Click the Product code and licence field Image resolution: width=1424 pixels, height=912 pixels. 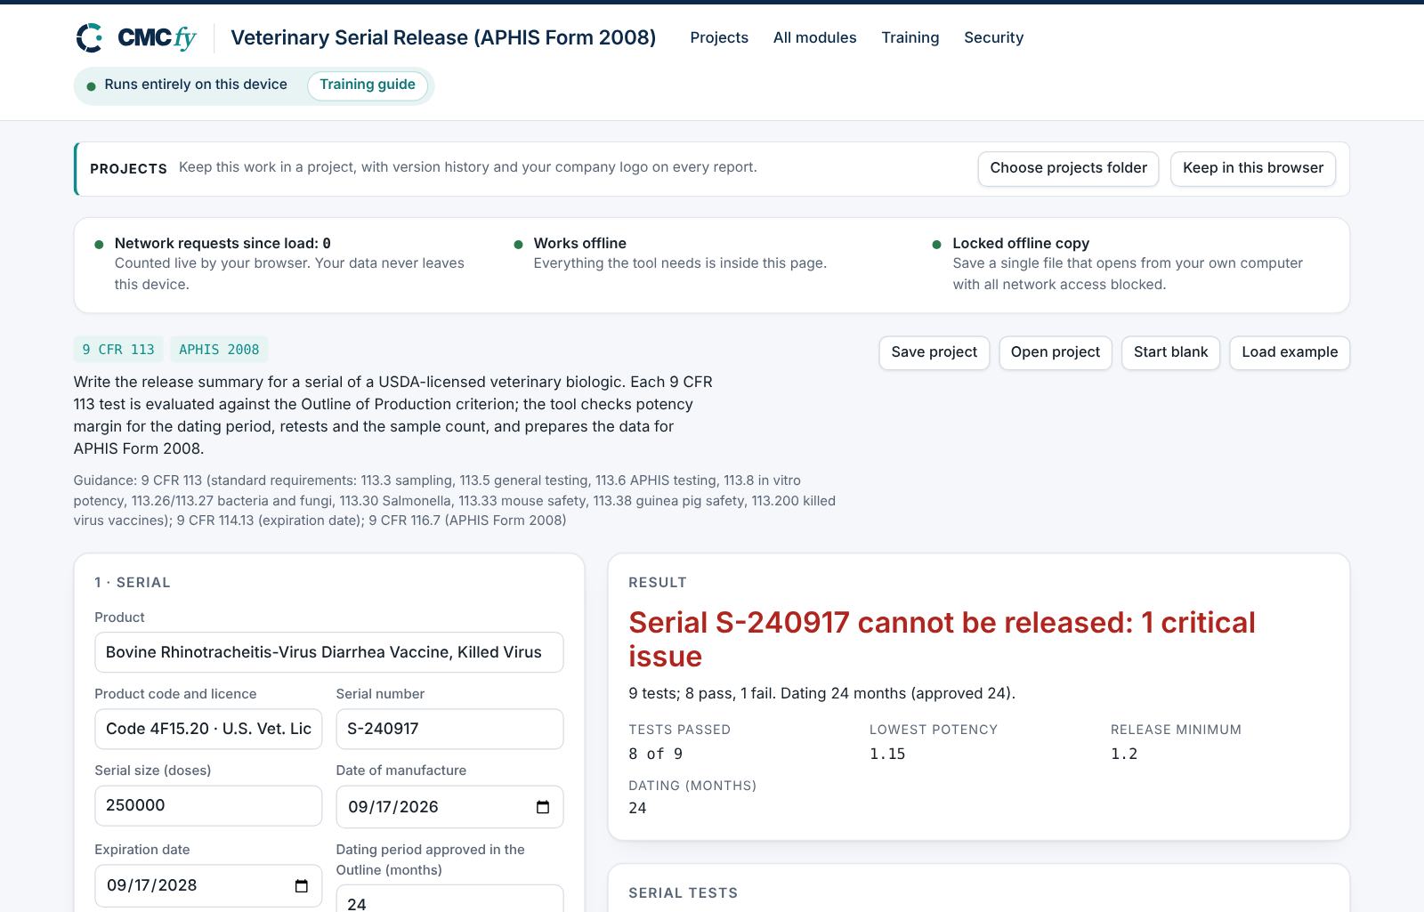[x=208, y=729]
